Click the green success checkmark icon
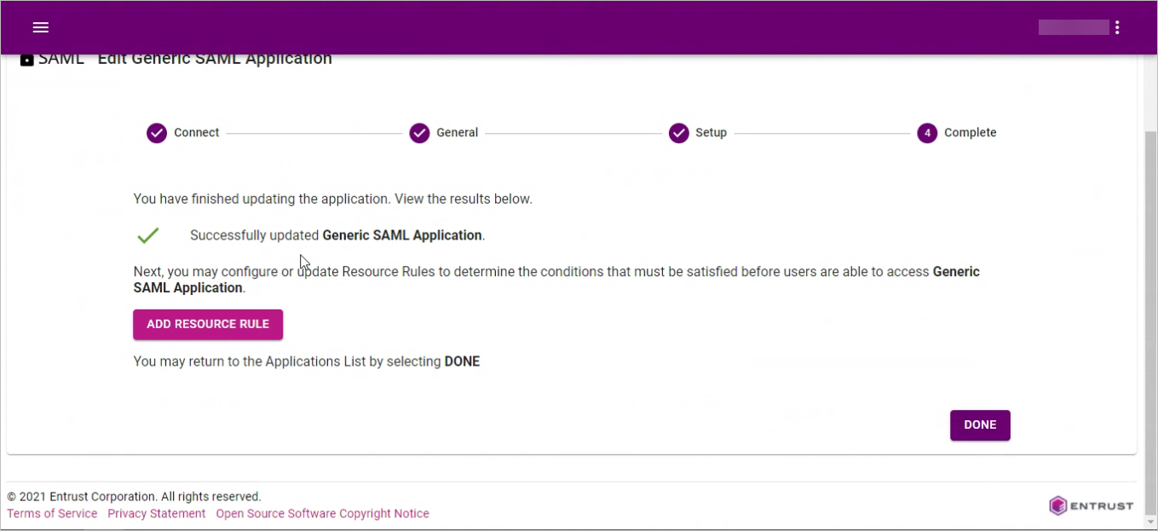 coord(148,235)
